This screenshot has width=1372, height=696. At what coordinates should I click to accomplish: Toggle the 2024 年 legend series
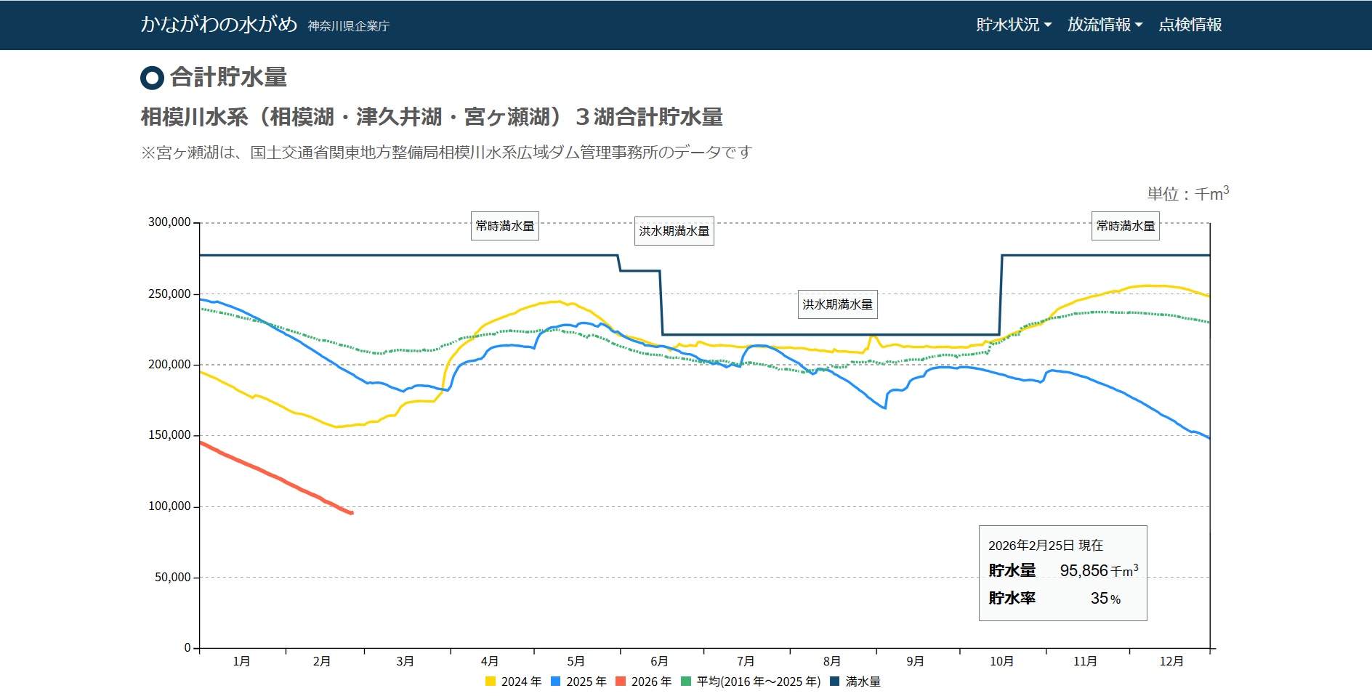tap(514, 681)
